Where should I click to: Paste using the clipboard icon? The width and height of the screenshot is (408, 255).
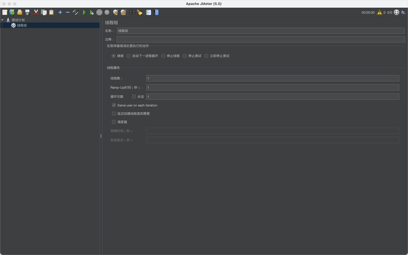(51, 12)
